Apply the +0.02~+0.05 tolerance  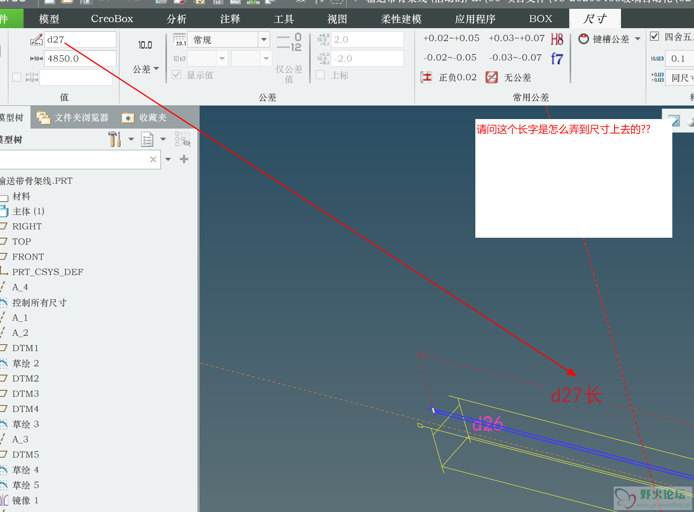(x=451, y=38)
